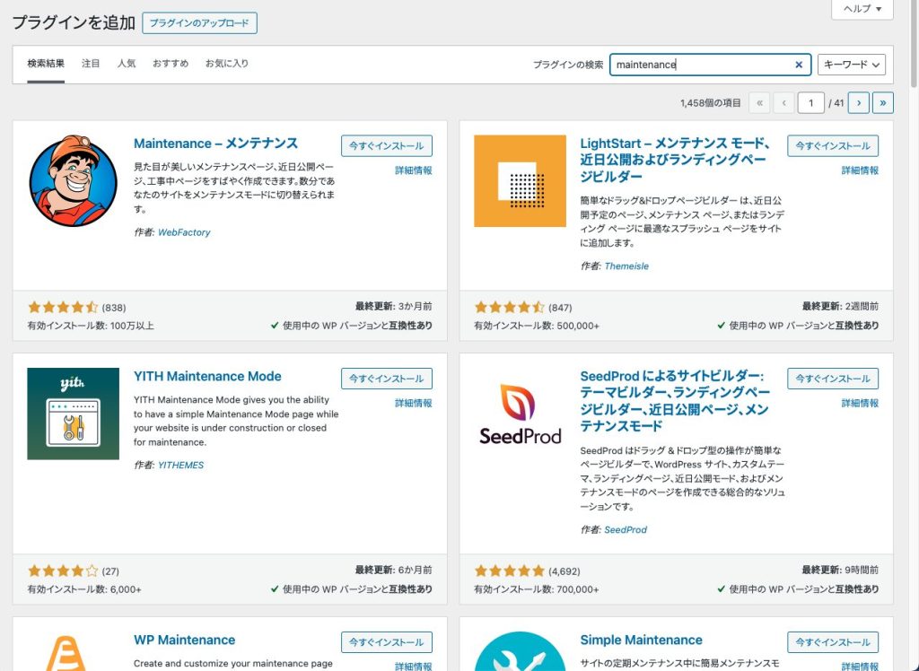Open author YITHEMES link
The height and width of the screenshot is (671, 919).
tap(180, 466)
